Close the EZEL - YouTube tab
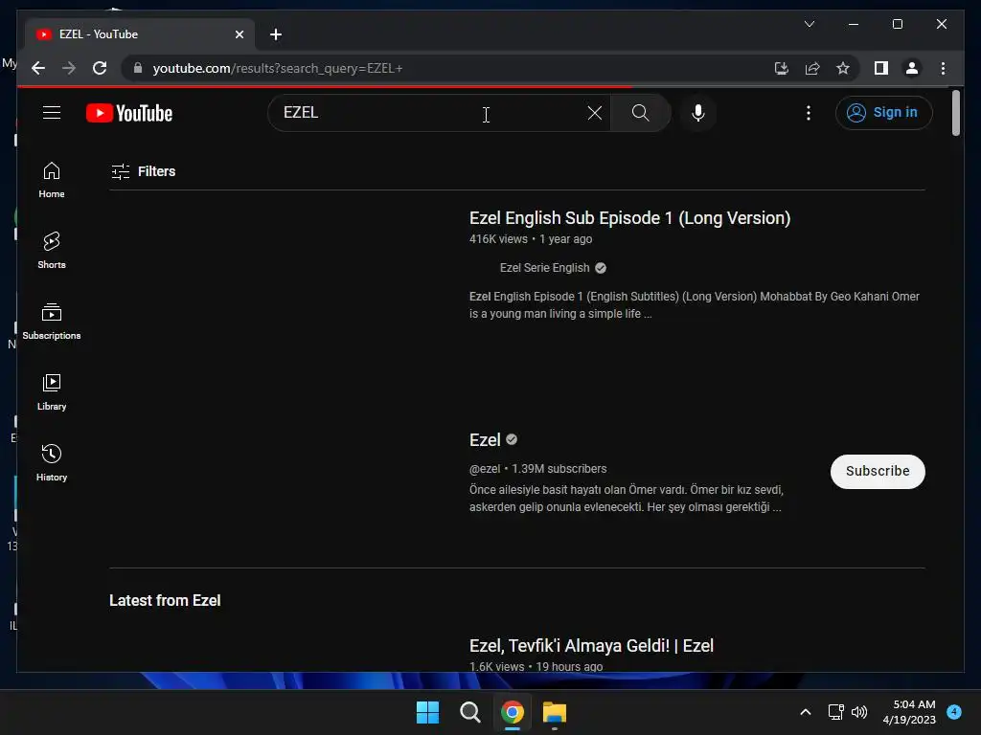The width and height of the screenshot is (981, 735). pyautogui.click(x=239, y=34)
